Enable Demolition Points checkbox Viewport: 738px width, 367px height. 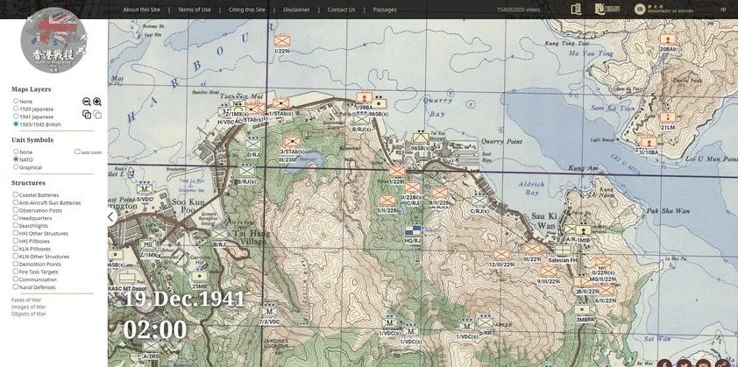point(16,264)
